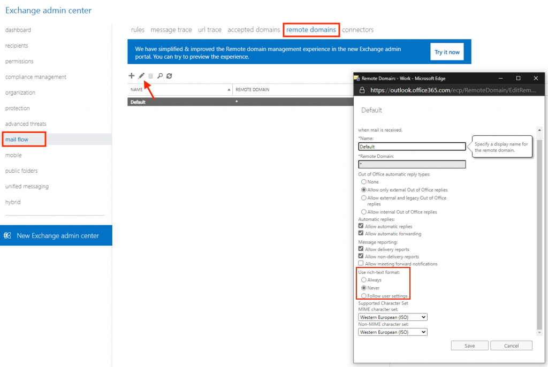Open connectors tab

point(357,30)
